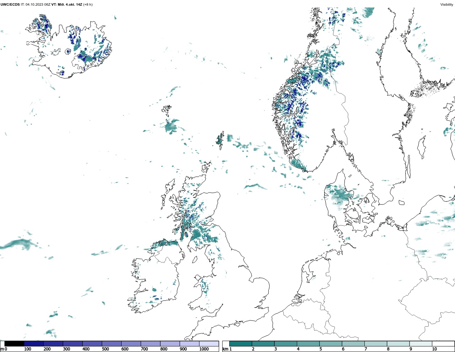455x352 pixels.
Task: Pick the 3–4 km teal swatch
Action: [285, 344]
